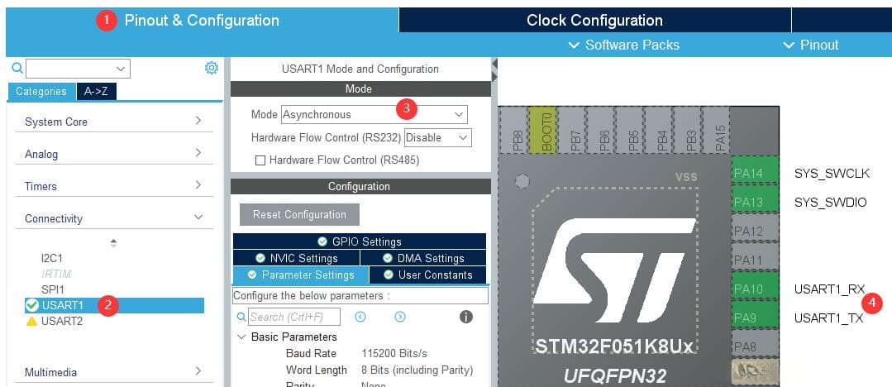Select pin PA15 on the chip
The height and width of the screenshot is (387, 892).
point(716,130)
